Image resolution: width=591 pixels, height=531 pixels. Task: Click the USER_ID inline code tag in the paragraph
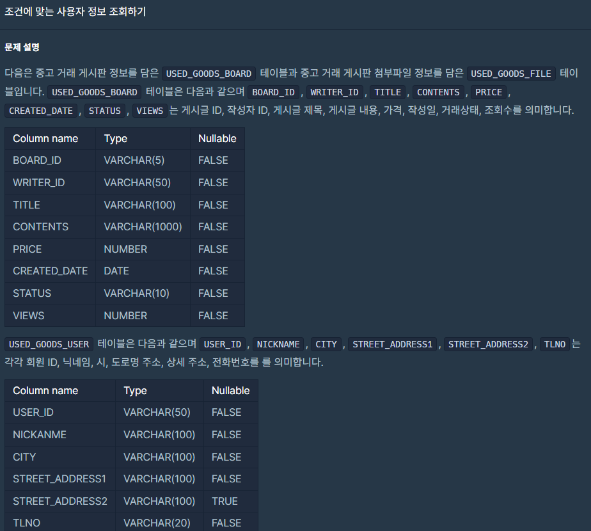(223, 344)
